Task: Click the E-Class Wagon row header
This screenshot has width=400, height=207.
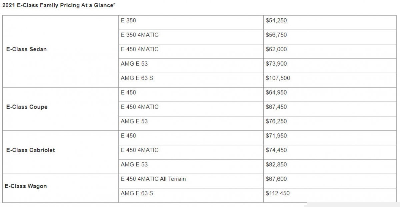Action: (26, 186)
